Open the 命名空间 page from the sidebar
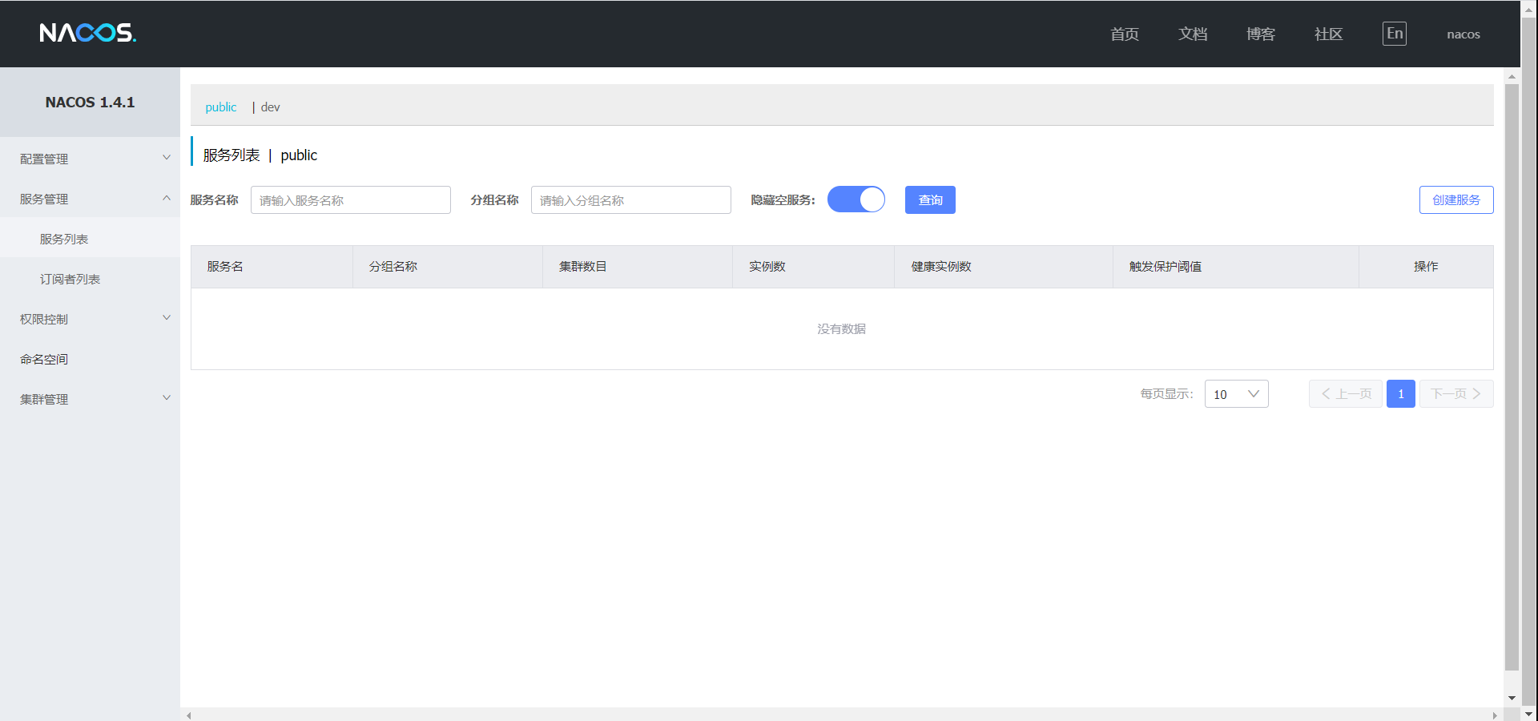Viewport: 1538px width, 721px height. pos(45,358)
